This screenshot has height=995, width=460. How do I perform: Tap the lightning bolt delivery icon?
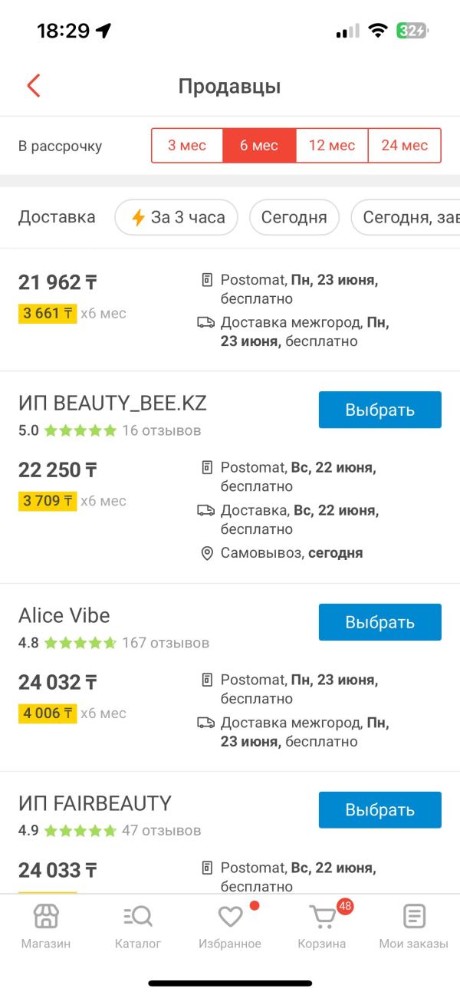(x=138, y=217)
